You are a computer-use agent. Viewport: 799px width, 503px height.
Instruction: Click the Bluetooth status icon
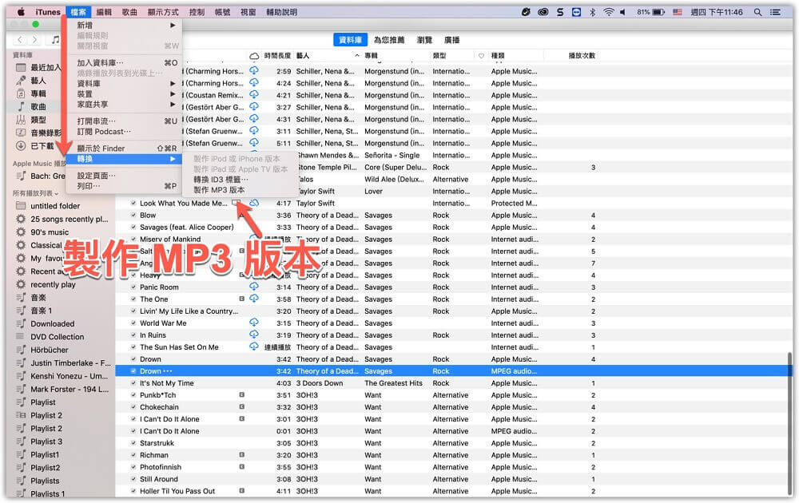[x=592, y=12]
